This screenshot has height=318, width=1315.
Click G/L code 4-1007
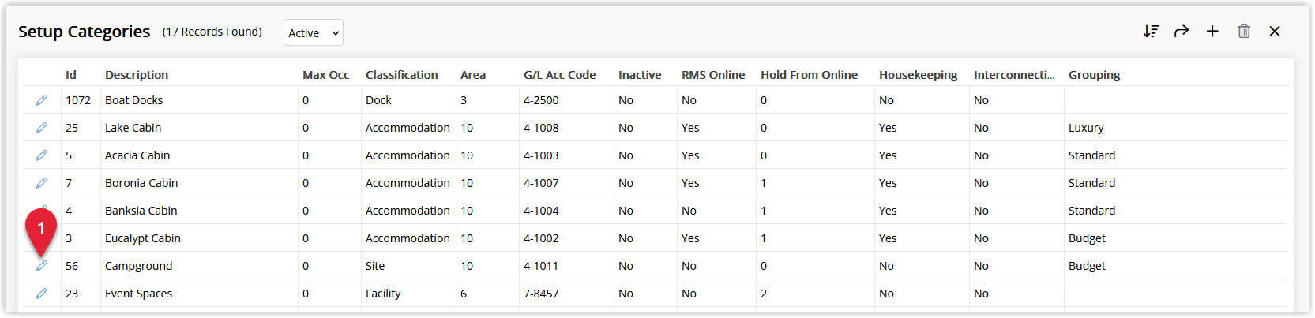pyautogui.click(x=541, y=183)
